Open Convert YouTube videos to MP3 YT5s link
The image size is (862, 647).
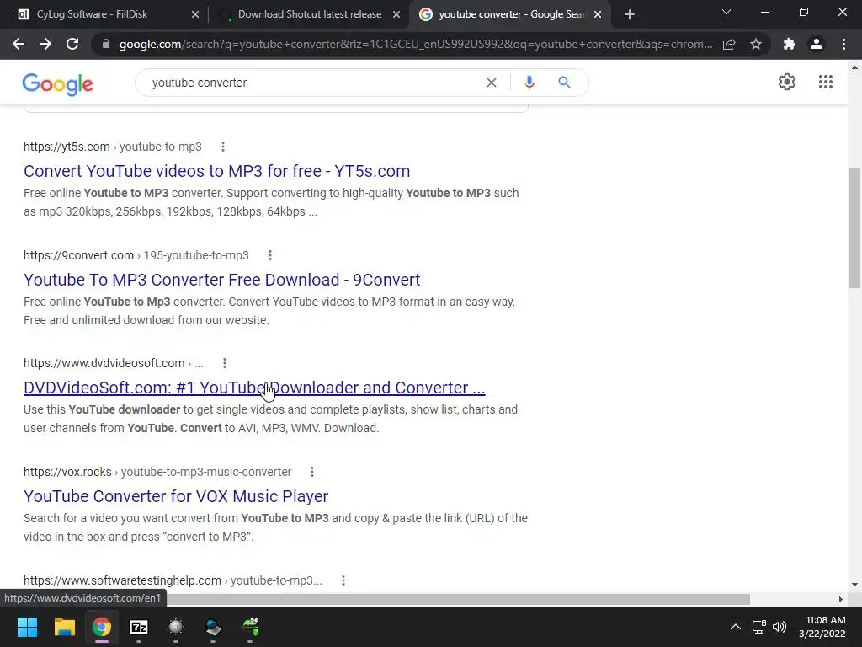tap(216, 171)
